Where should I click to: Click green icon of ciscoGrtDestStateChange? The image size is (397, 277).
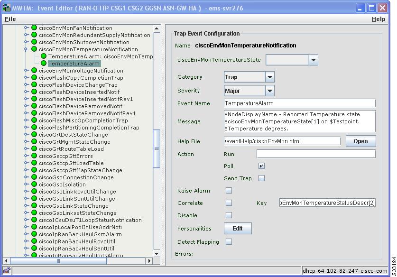coord(34,134)
